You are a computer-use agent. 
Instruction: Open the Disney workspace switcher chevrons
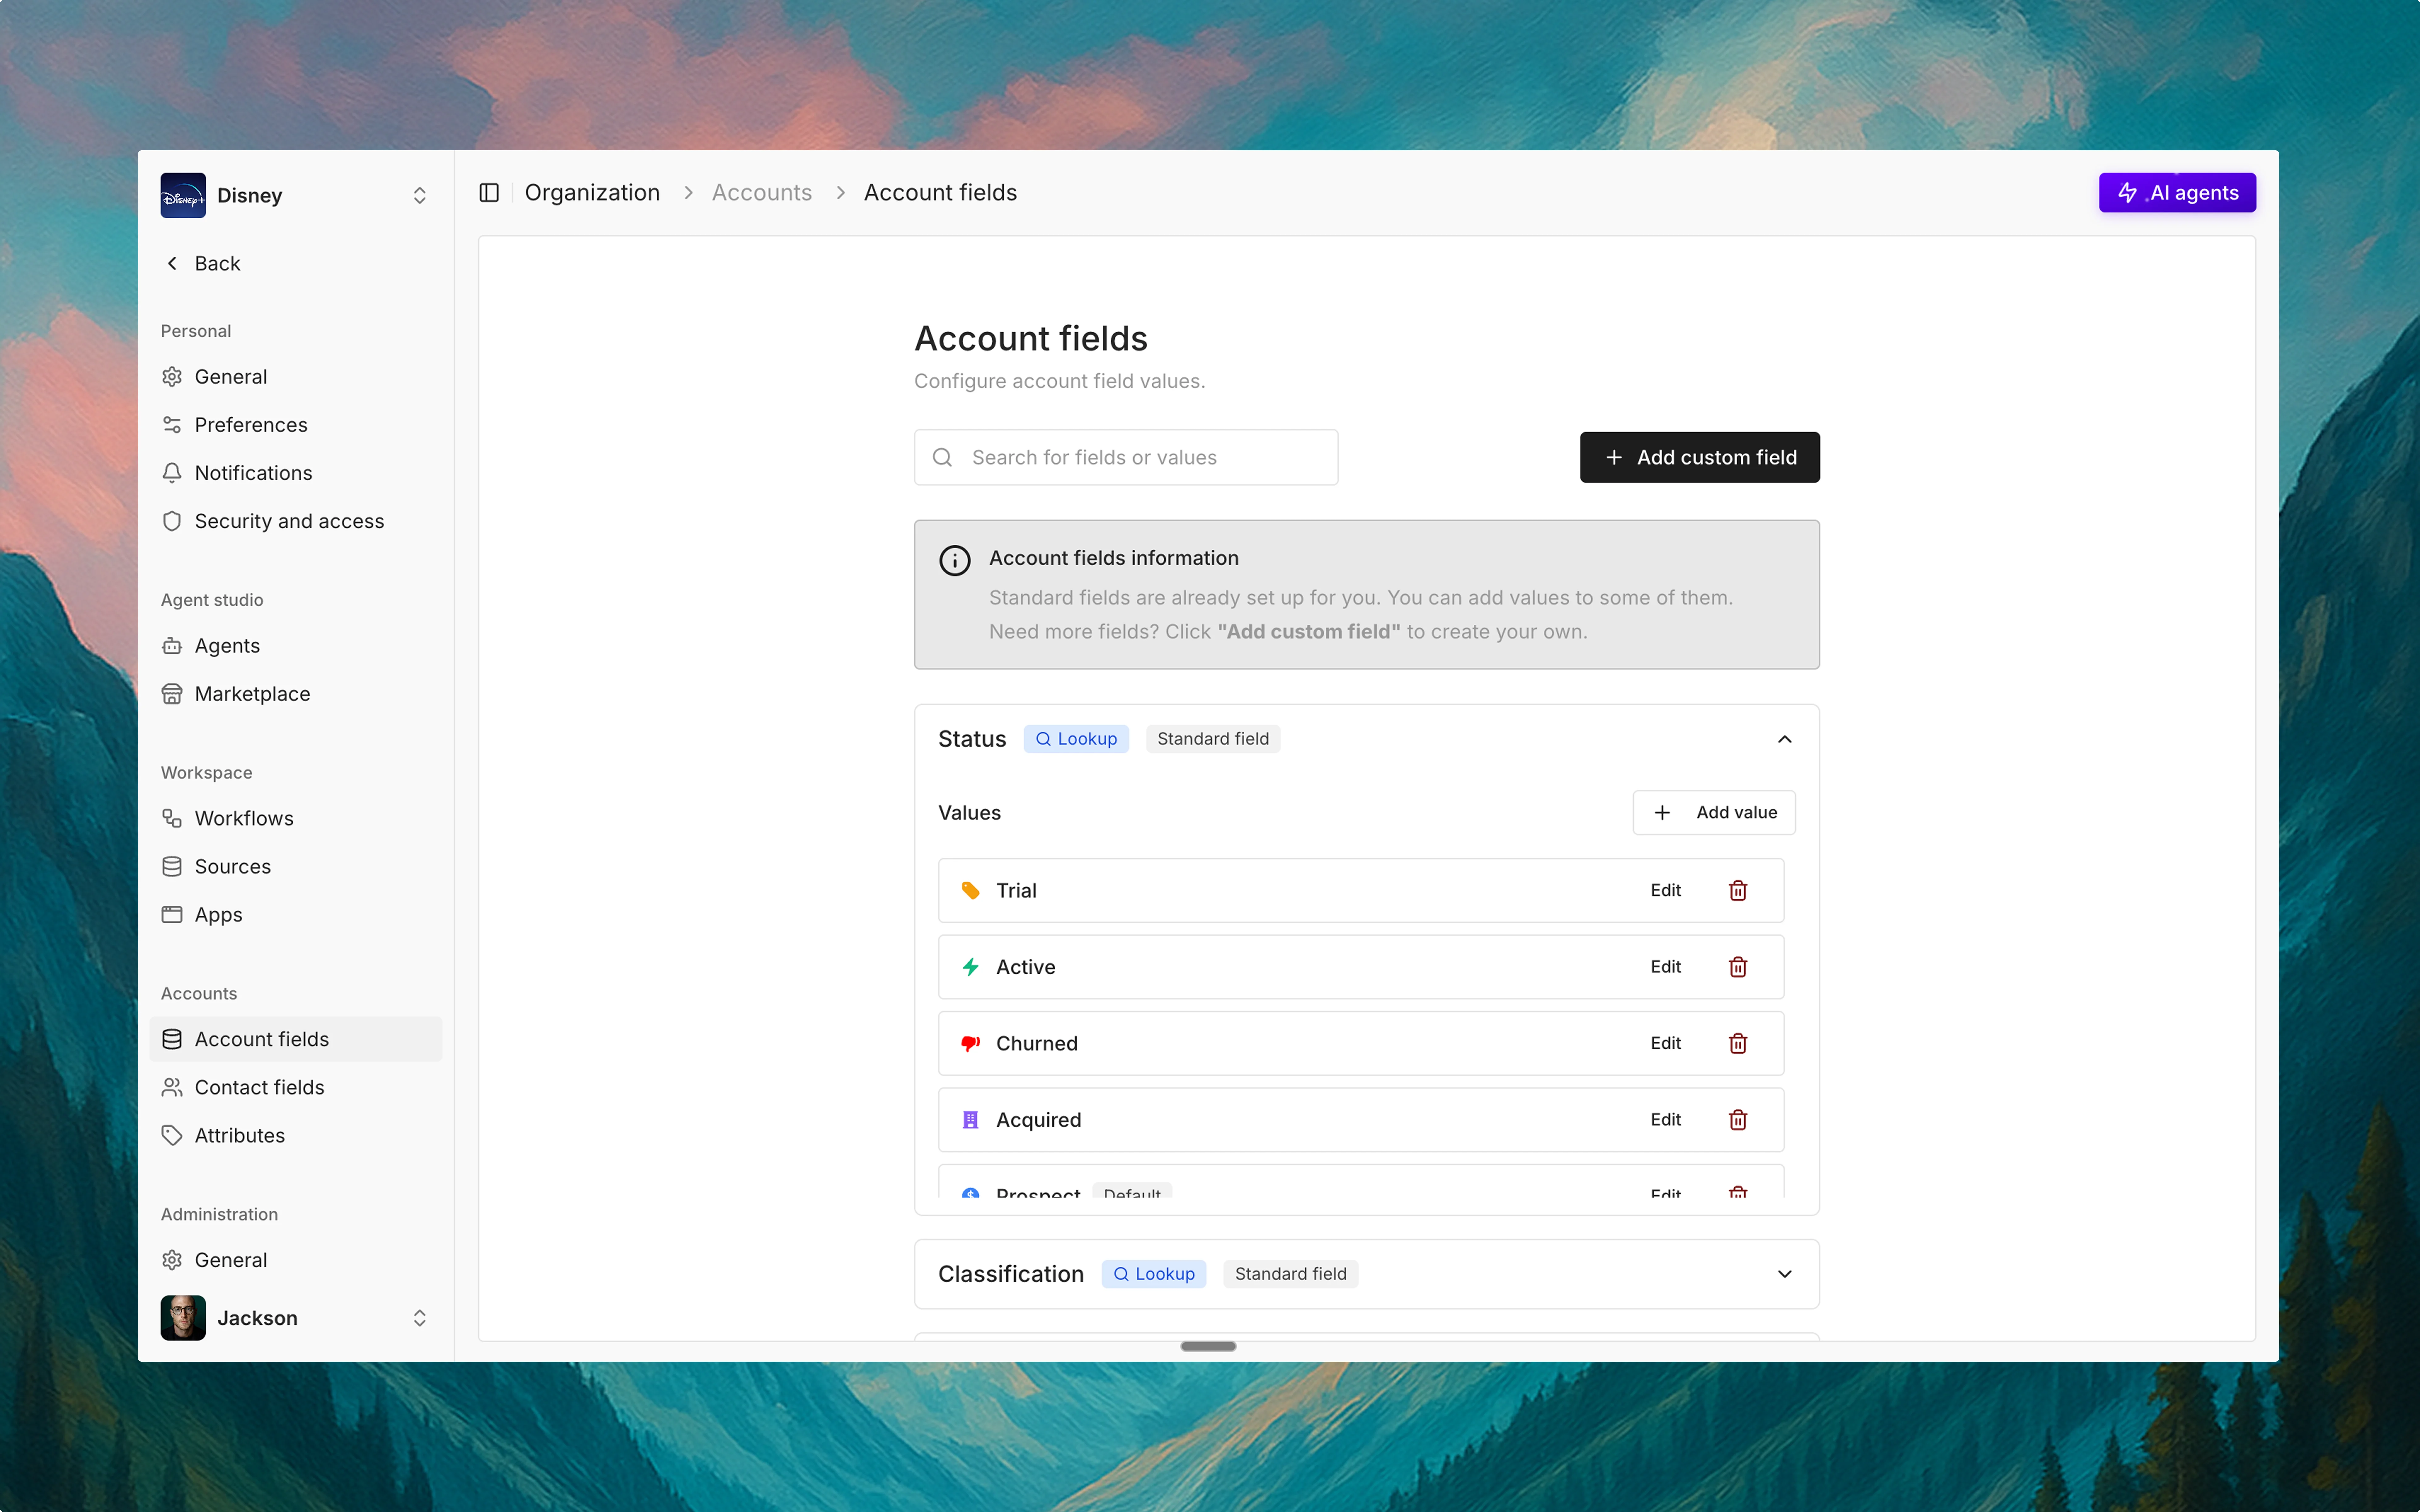pyautogui.click(x=420, y=195)
